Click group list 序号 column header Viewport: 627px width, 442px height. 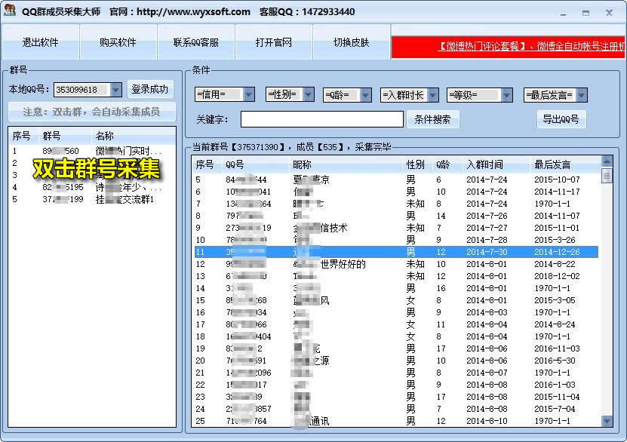(23, 136)
